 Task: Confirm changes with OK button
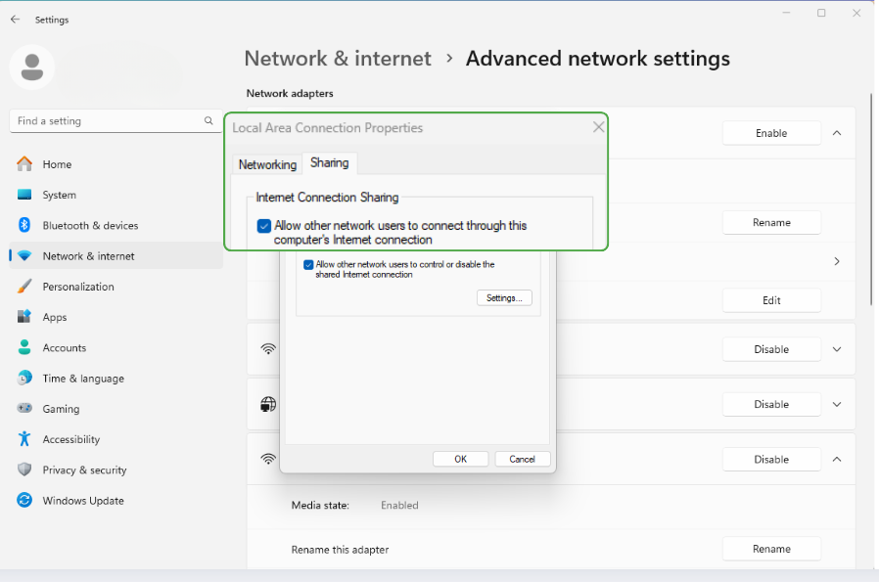click(460, 459)
